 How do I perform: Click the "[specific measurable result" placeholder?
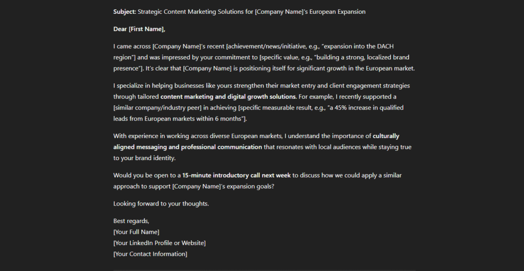[x=271, y=108]
